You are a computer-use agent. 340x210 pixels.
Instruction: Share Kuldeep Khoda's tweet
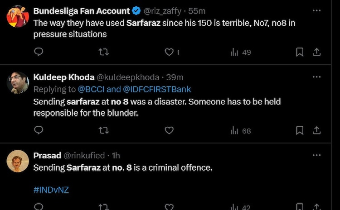click(316, 130)
